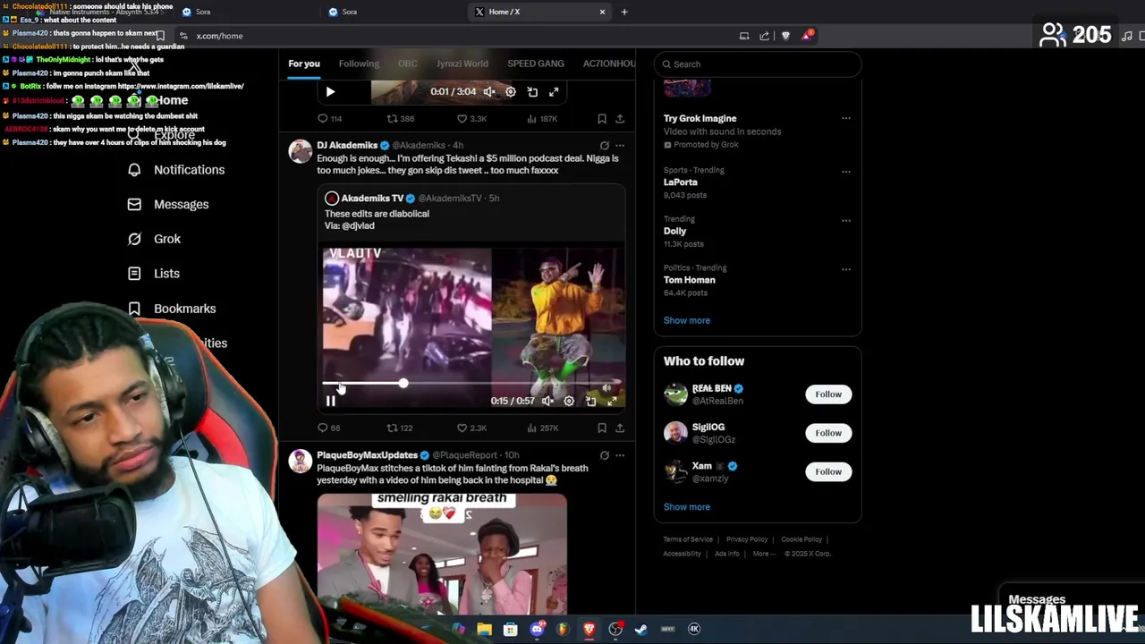The width and height of the screenshot is (1145, 644).
Task: Click the Bookmarks ribbon icon in sidebar
Action: click(x=134, y=309)
